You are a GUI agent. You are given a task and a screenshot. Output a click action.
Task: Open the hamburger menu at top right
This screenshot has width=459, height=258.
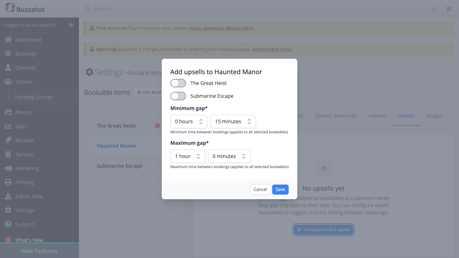pos(449,9)
